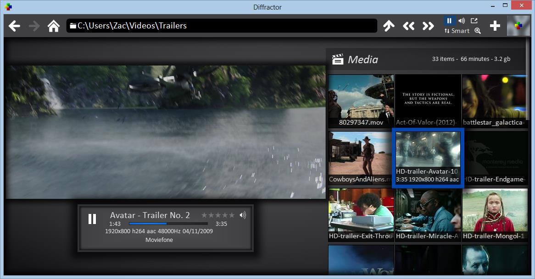535x279 pixels.
Task: Rate the trailer two stars
Action: (211, 215)
